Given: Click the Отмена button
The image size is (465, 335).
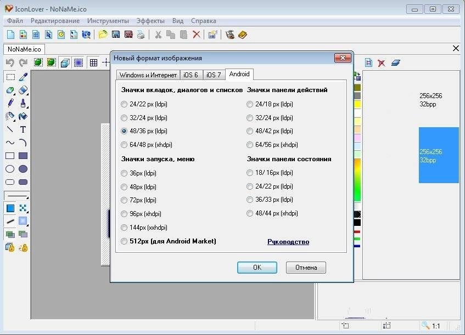Looking at the screenshot, I should [306, 268].
